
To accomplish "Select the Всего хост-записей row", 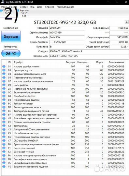I will 64,148.
